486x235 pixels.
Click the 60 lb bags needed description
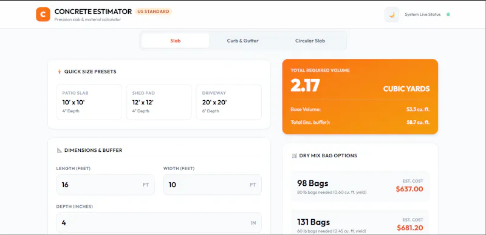pyautogui.click(x=332, y=231)
